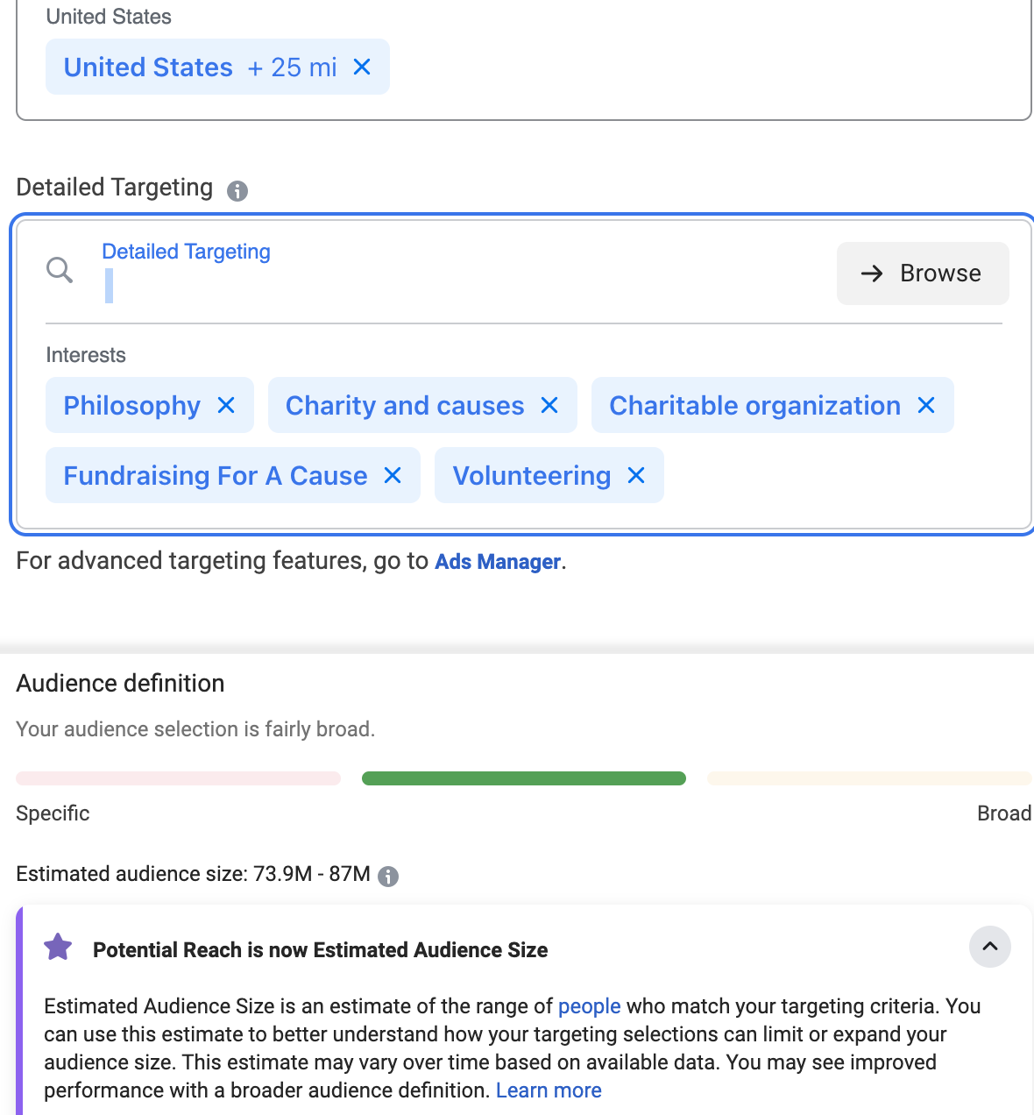Click the Learn more link

click(x=549, y=1090)
